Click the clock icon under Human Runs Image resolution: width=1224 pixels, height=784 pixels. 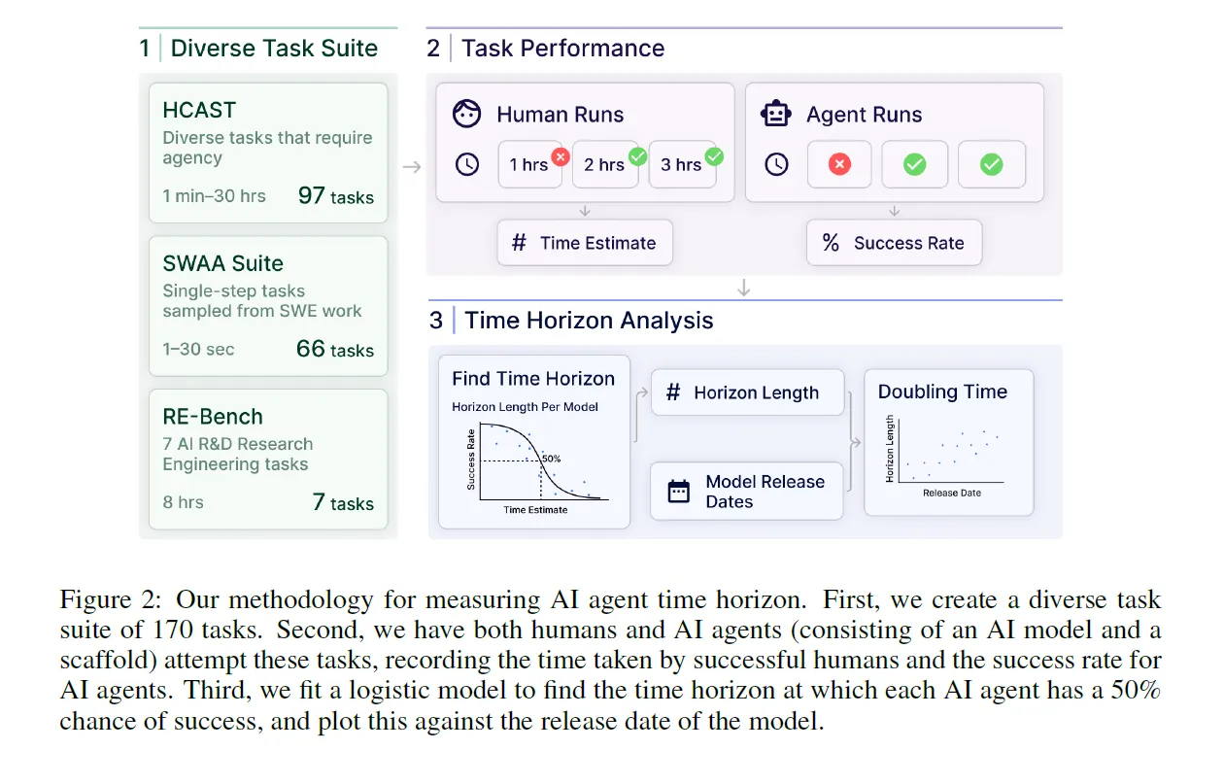(x=467, y=164)
